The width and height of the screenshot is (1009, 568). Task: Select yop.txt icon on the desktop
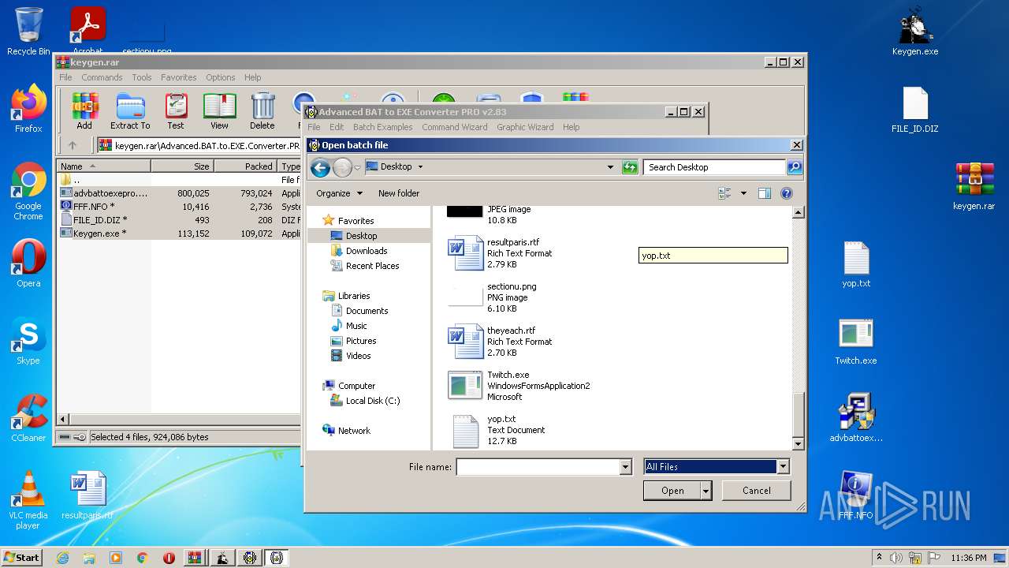coord(856,263)
